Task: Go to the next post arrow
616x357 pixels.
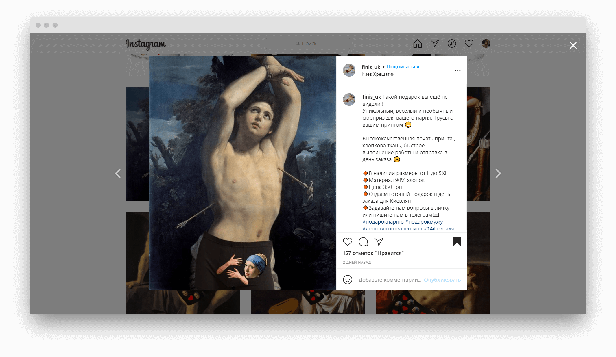Action: 498,174
